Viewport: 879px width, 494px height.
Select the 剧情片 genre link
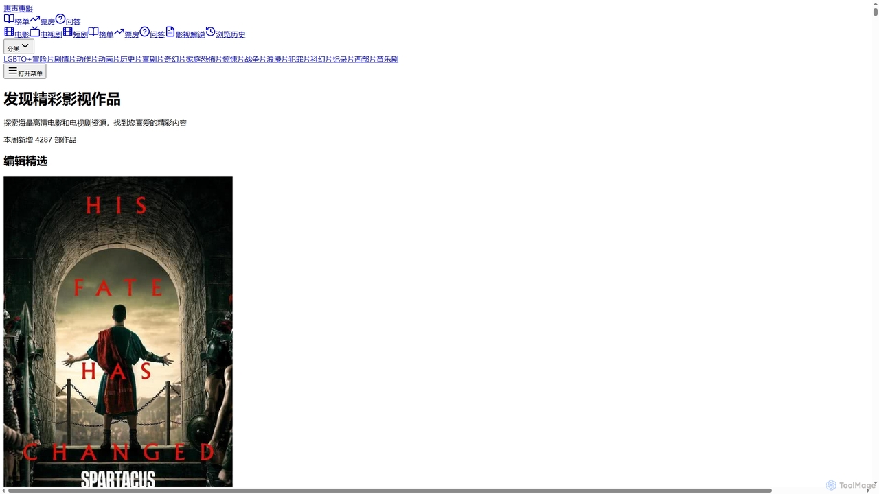(65, 59)
